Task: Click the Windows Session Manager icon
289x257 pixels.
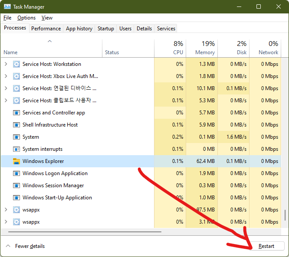Action: (16, 185)
